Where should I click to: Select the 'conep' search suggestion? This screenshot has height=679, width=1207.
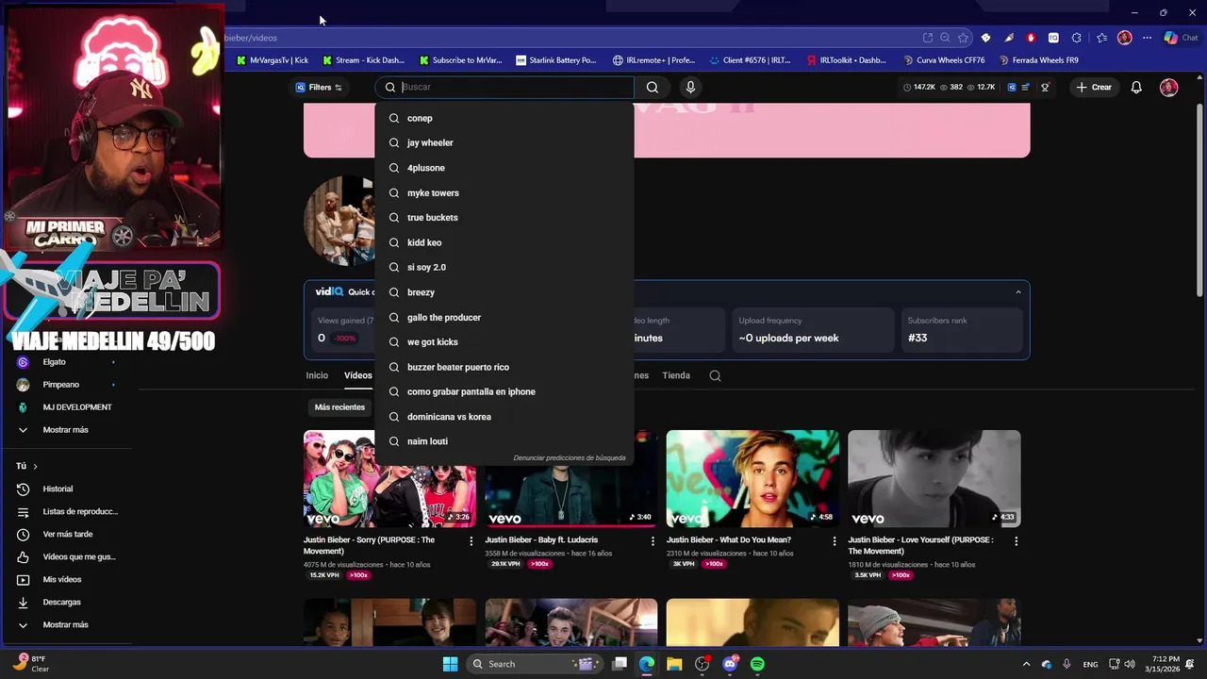point(504,118)
